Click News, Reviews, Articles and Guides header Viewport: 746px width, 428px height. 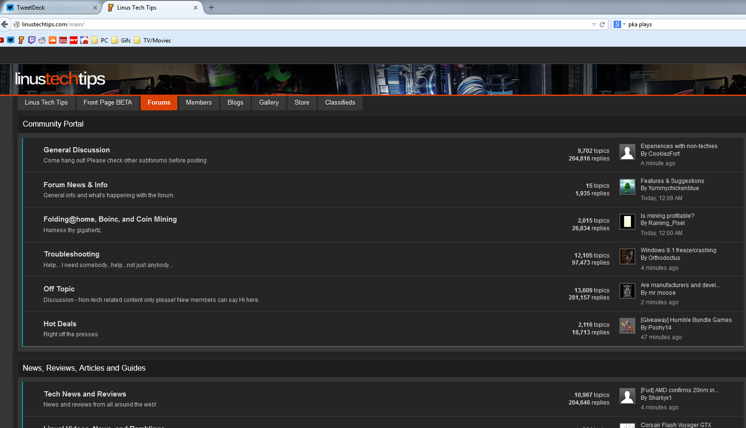84,368
